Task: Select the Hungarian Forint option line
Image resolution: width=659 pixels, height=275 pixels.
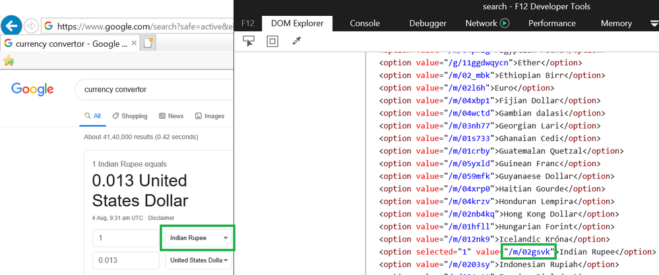Action: click(496, 227)
